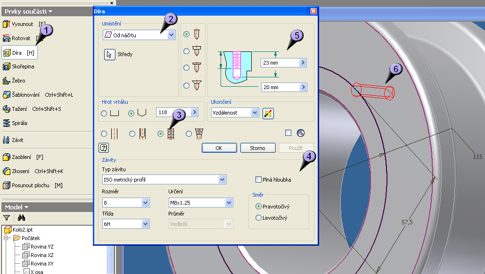Viewport: 485px width, 274px height.
Task: Click the 23 mm depth input field
Action: (x=280, y=63)
